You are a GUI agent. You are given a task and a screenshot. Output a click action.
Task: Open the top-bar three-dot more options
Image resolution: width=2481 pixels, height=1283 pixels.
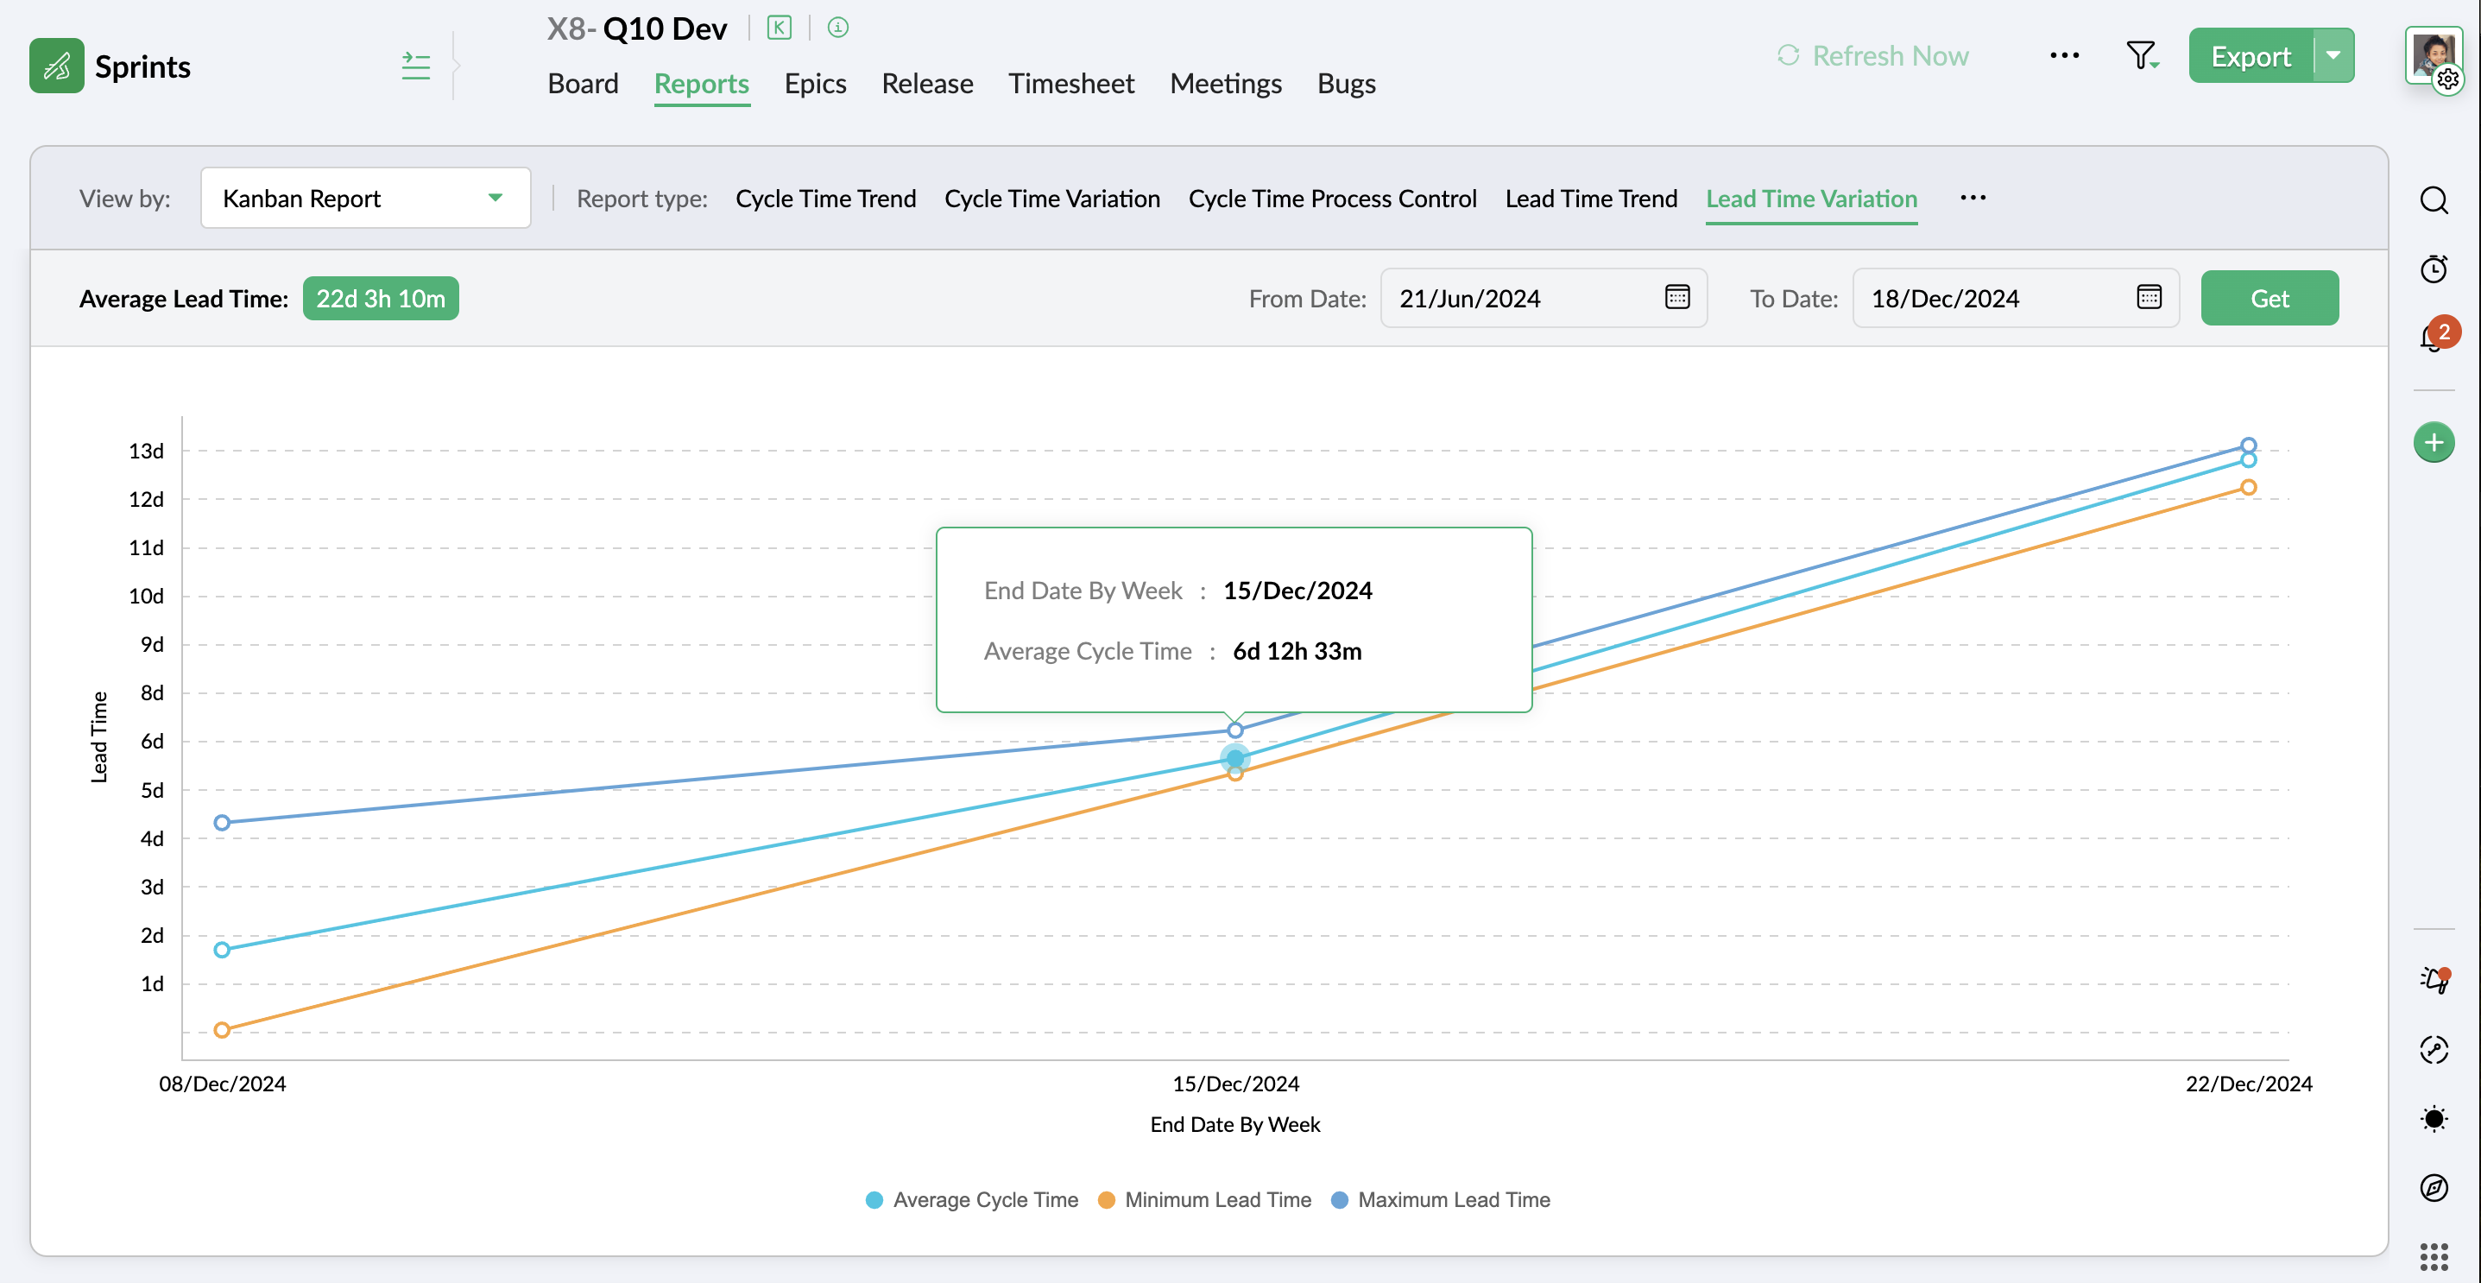(x=2064, y=56)
